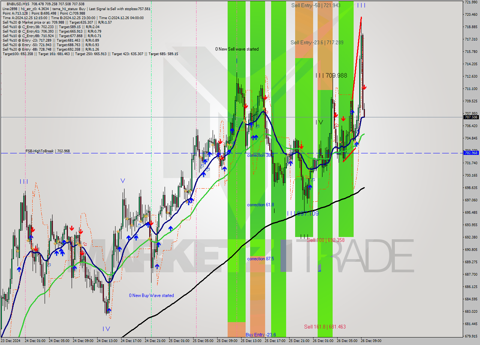The image size is (480, 345).
Task: Select the 'correction 61.8' label
Action: point(261,205)
